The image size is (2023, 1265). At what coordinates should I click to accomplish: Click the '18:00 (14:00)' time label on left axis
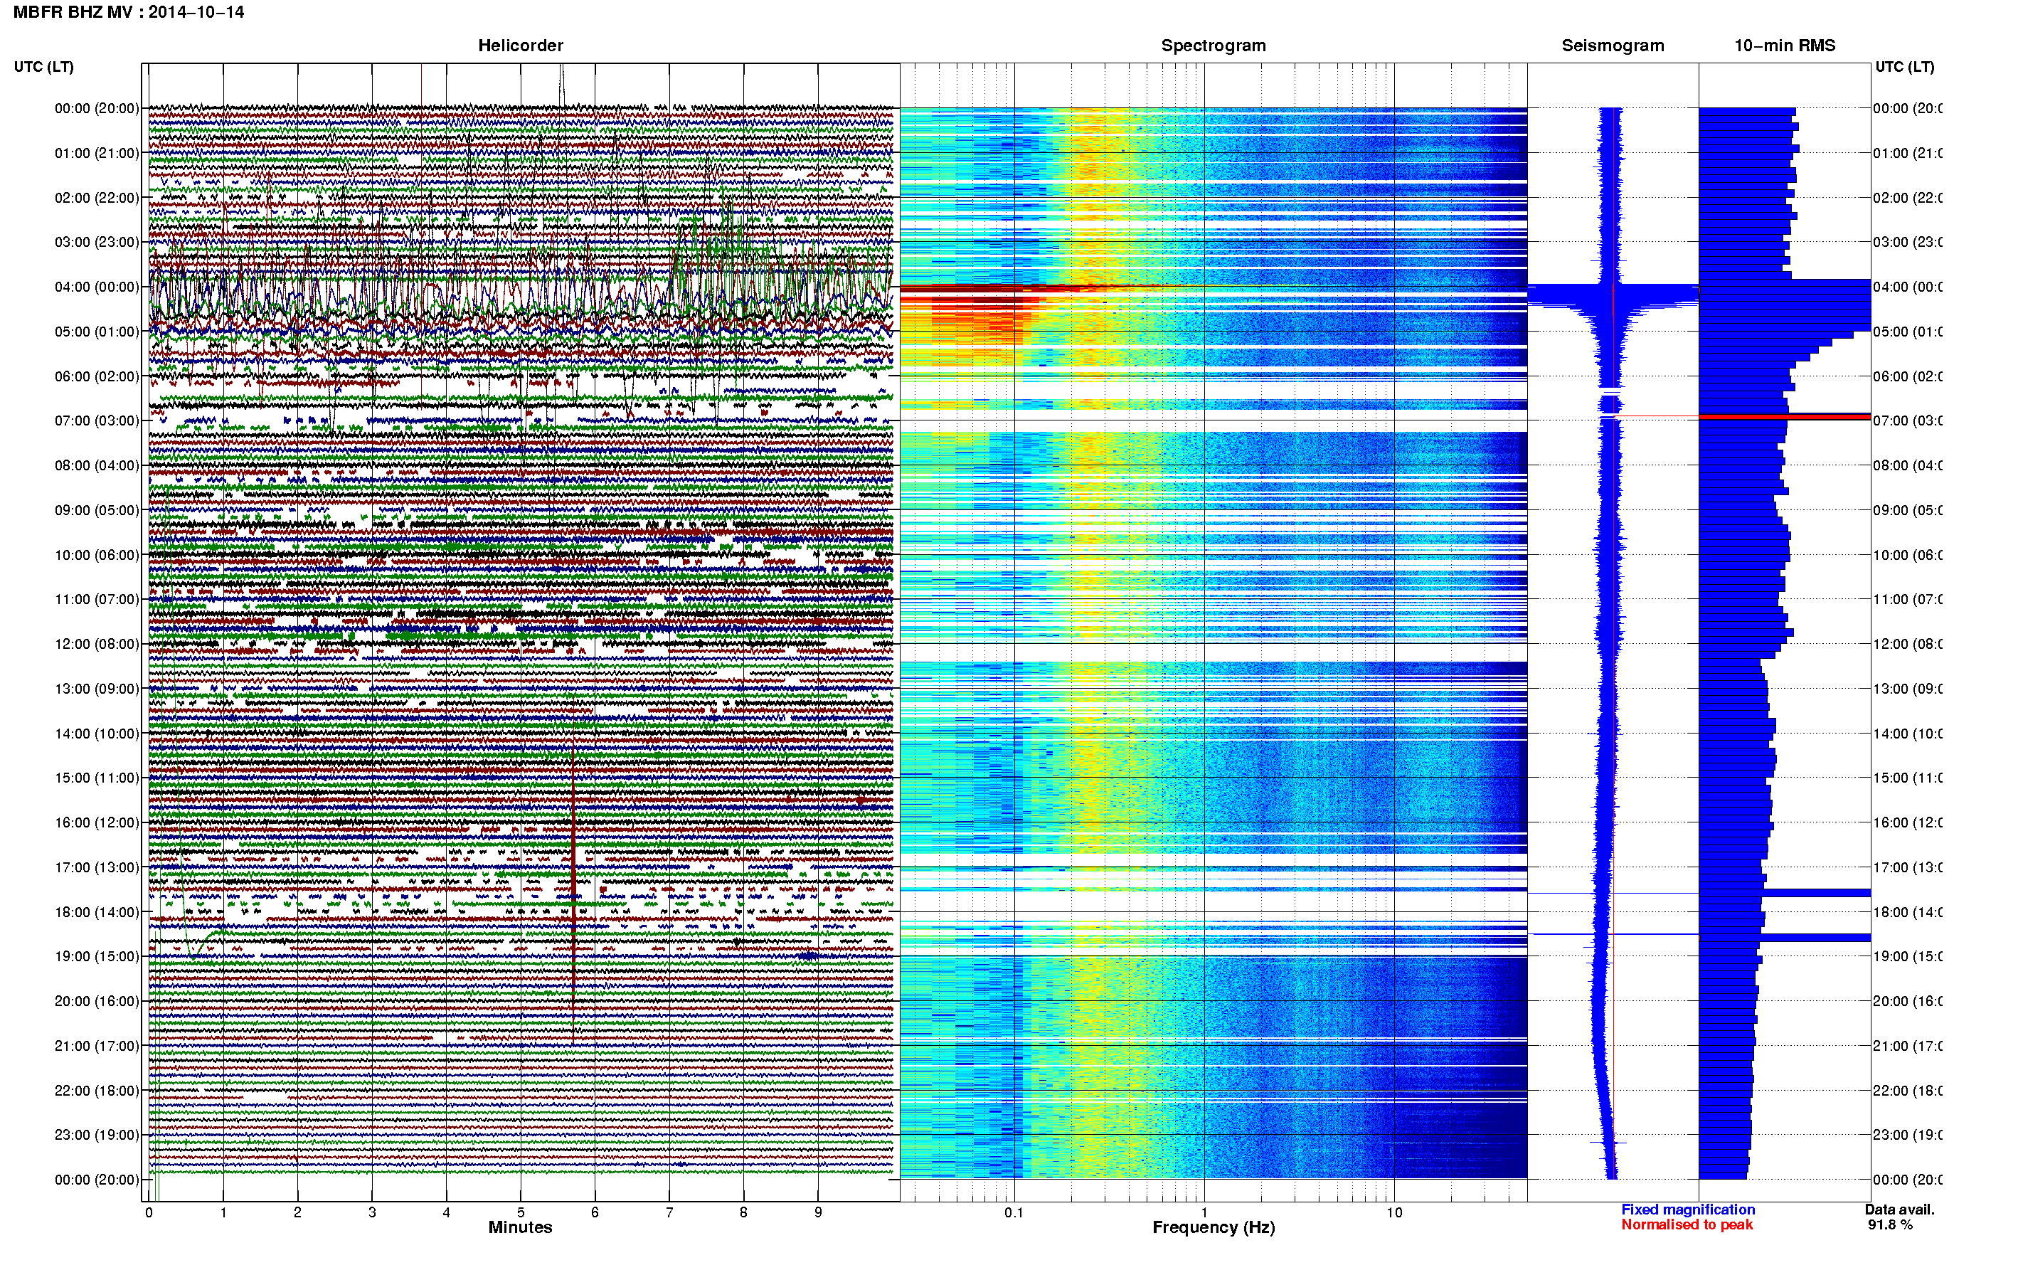click(97, 912)
